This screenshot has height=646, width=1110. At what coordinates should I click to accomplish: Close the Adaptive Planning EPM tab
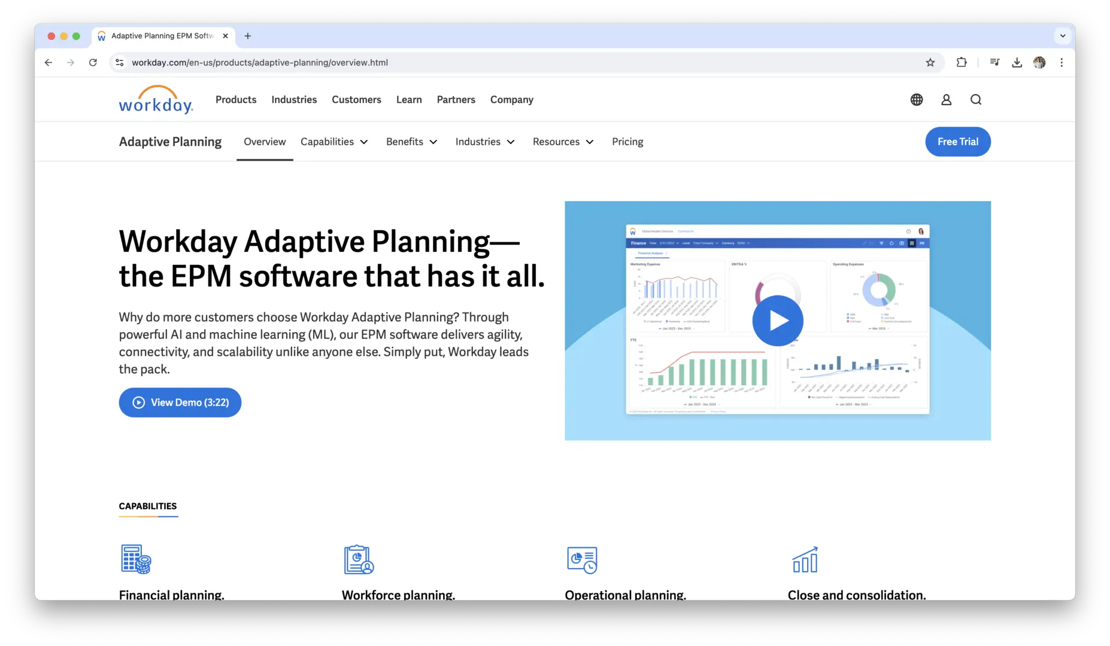225,36
